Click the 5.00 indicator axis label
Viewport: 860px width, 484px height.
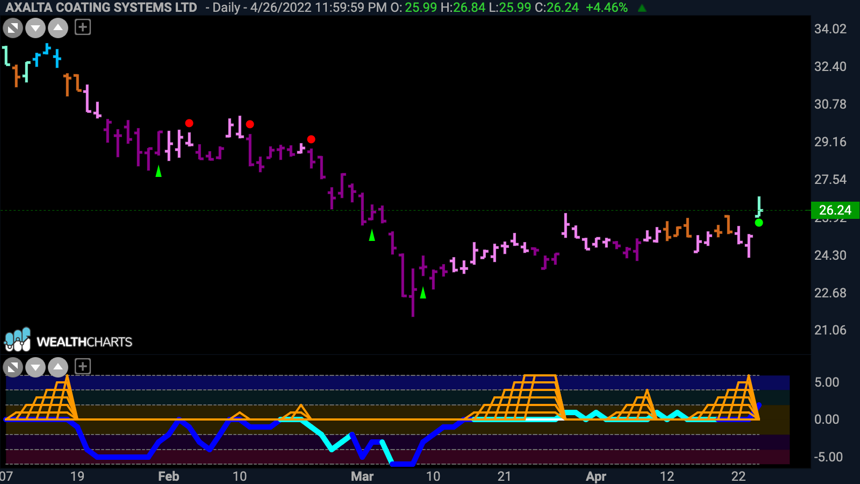[x=827, y=382]
